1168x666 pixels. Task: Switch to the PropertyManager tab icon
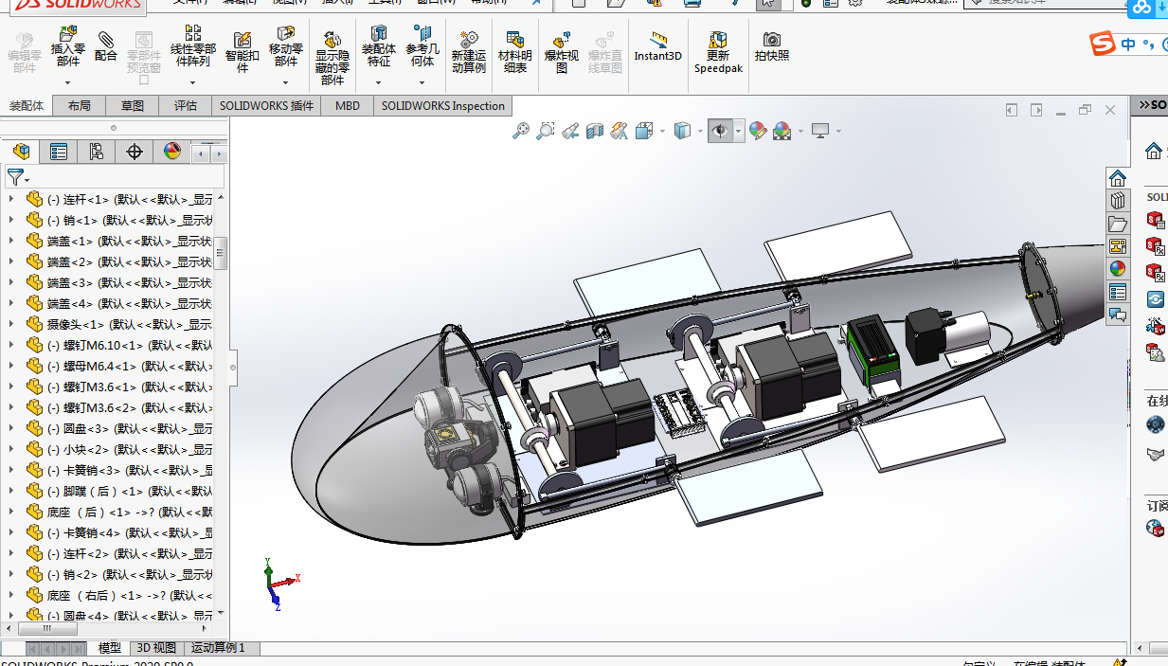(x=59, y=152)
